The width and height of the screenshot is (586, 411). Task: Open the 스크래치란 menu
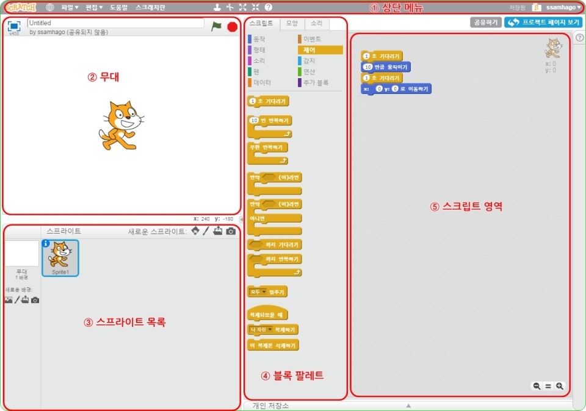point(150,7)
